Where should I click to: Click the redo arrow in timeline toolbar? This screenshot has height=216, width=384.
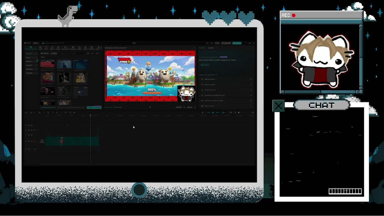tap(44, 112)
